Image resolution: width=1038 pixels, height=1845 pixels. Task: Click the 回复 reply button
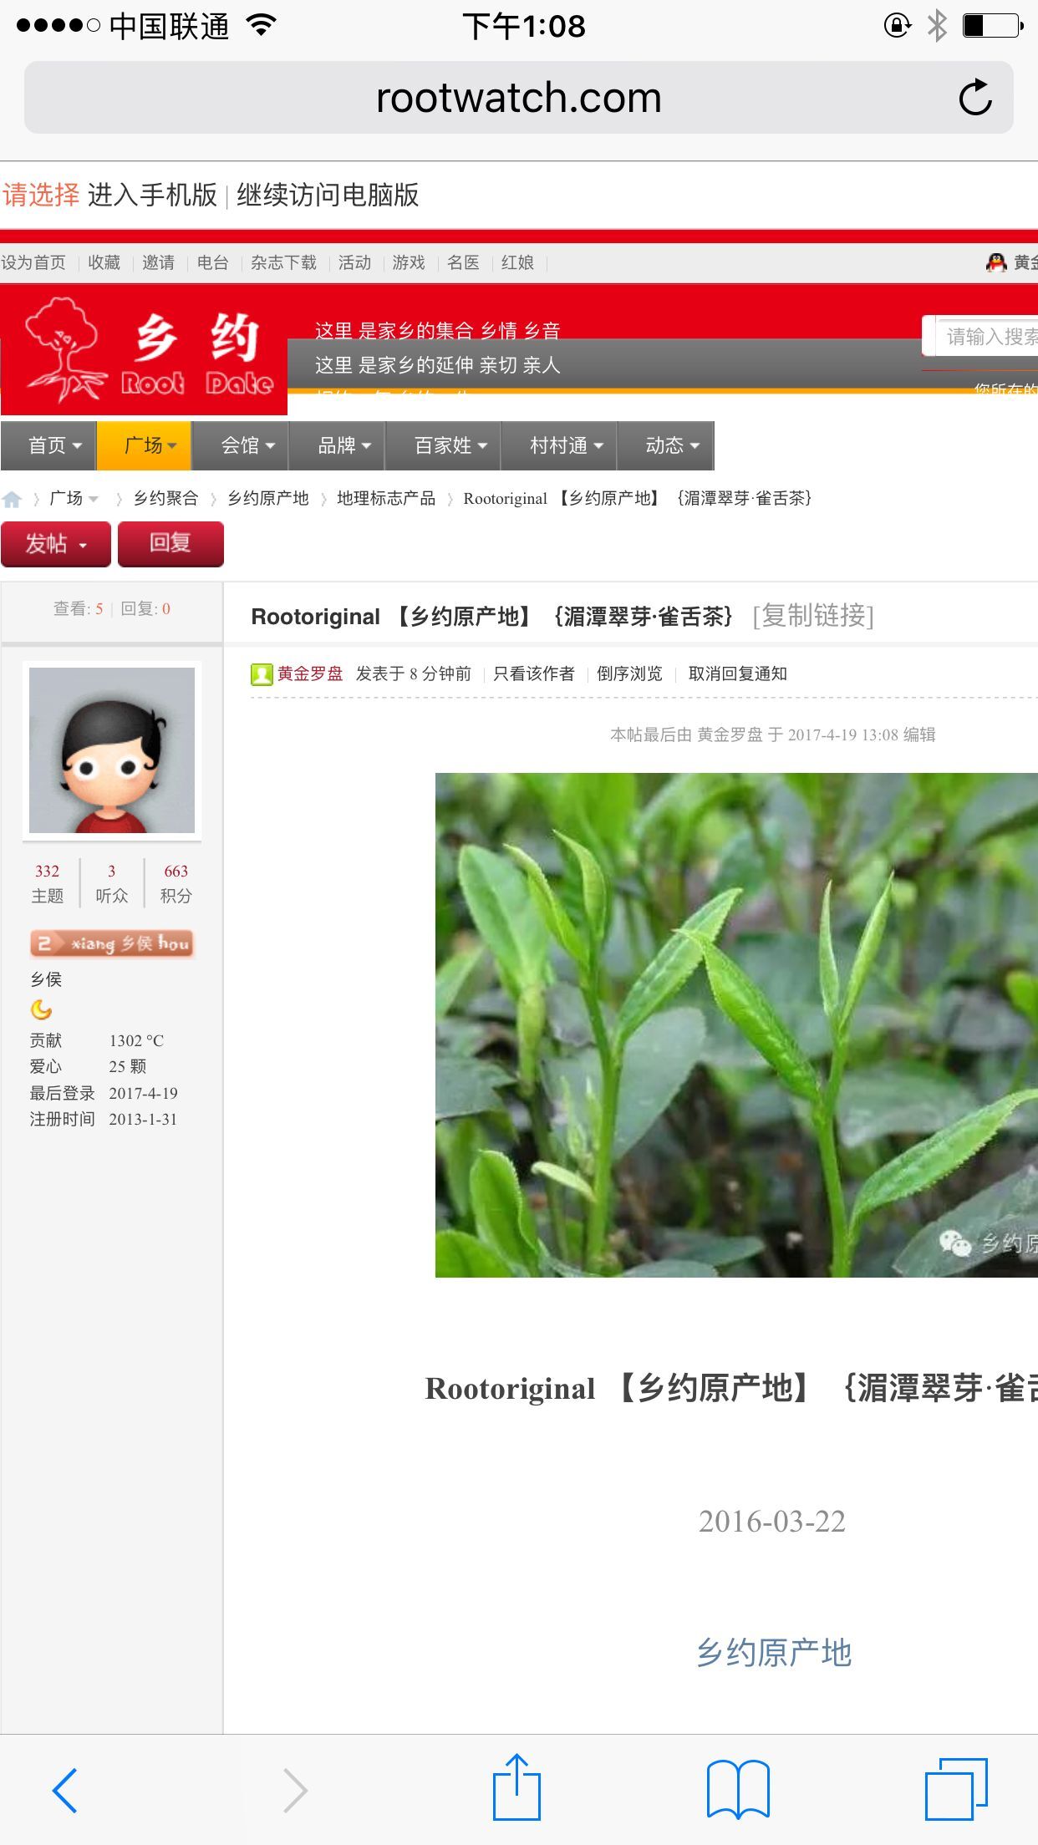click(x=170, y=544)
